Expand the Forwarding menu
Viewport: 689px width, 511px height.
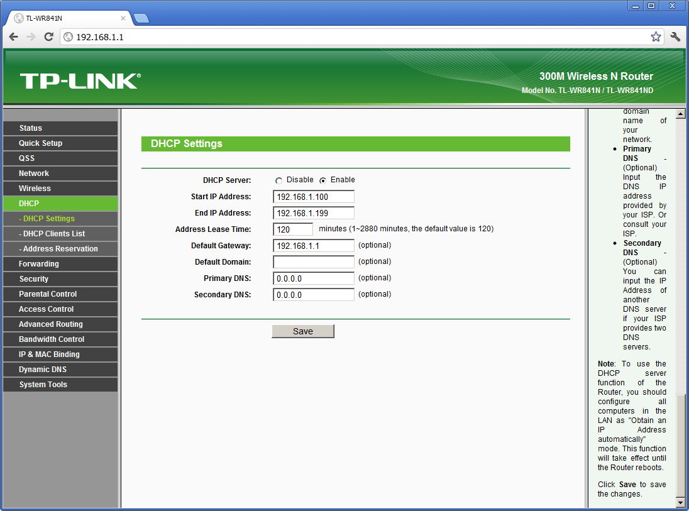[60, 264]
